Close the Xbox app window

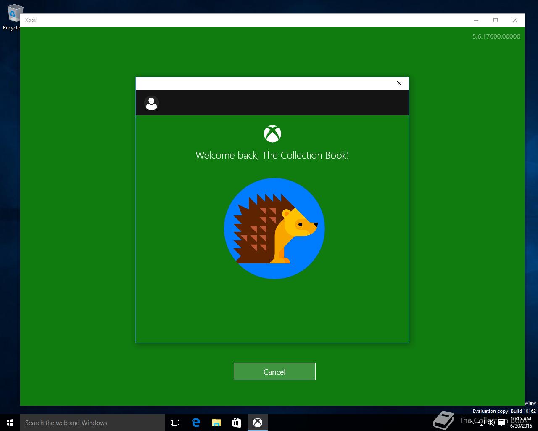(515, 20)
